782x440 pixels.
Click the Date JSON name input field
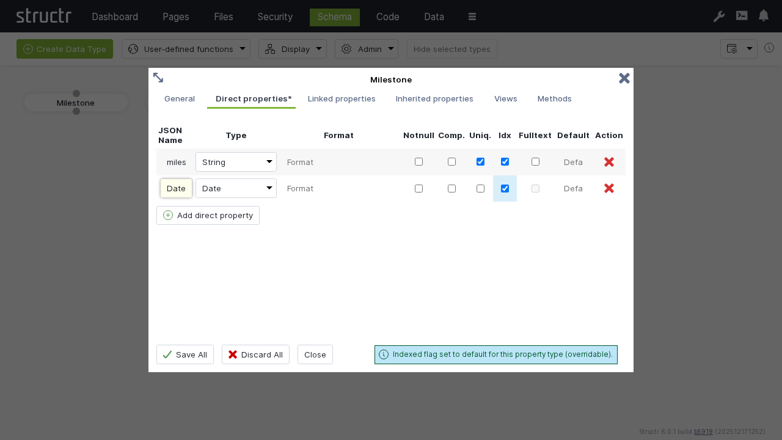tap(176, 188)
